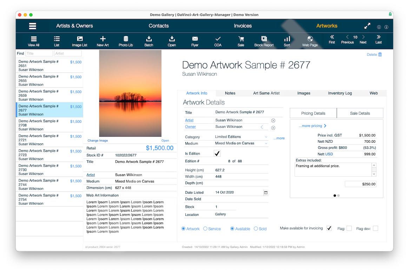This screenshot has width=409, height=272.
Task: Uncheck Make available for invoicing
Action: point(329,229)
